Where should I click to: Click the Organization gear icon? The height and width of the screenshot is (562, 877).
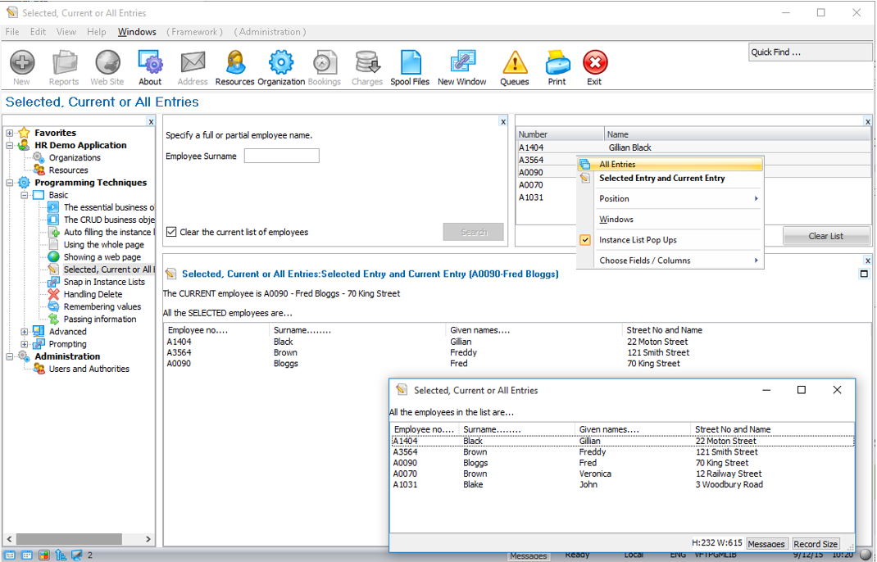coord(281,63)
